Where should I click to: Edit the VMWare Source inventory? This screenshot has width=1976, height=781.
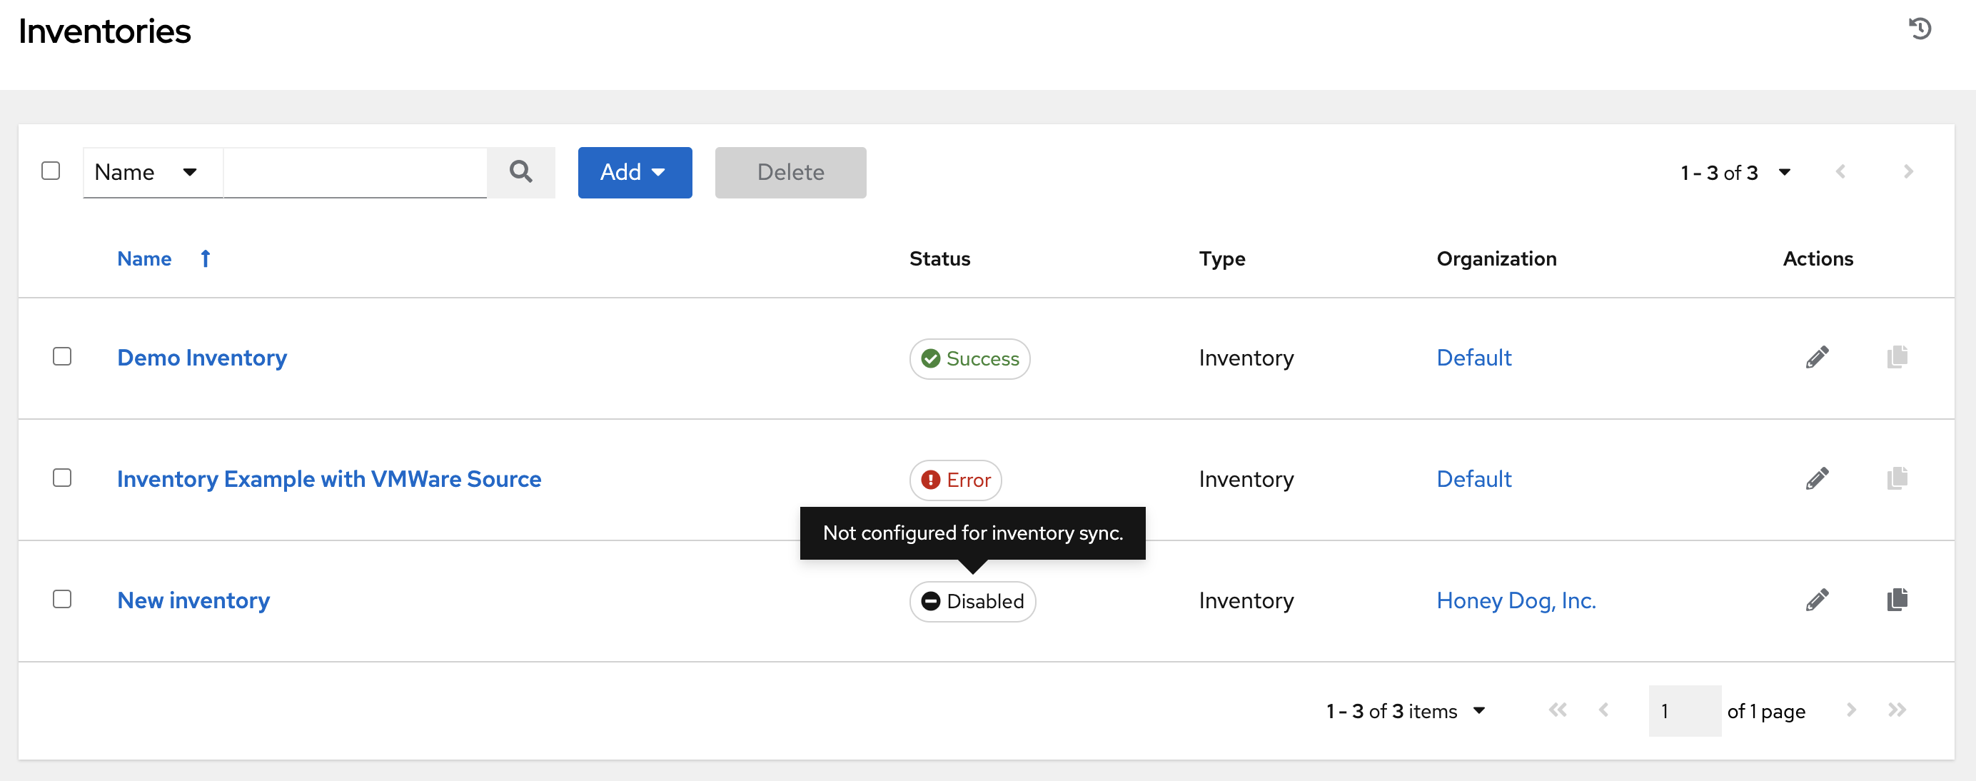pyautogui.click(x=1816, y=479)
